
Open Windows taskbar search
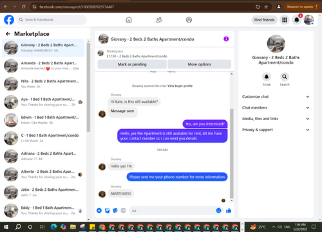coord(18,227)
